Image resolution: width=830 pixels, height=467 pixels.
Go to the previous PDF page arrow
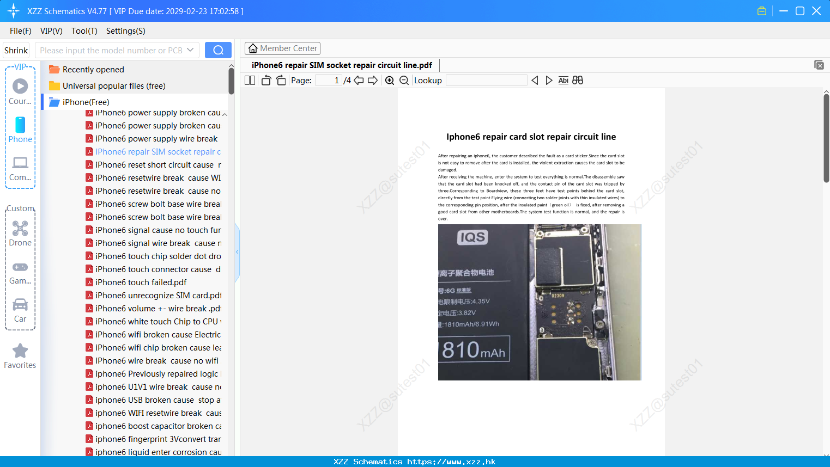click(359, 81)
